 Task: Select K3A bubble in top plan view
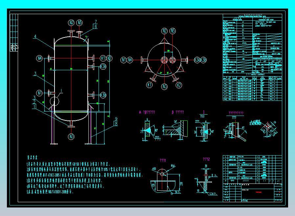(x=197, y=60)
